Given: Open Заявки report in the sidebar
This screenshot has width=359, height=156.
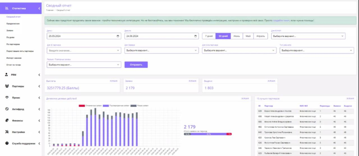Looking at the screenshot, I should (10, 30).
